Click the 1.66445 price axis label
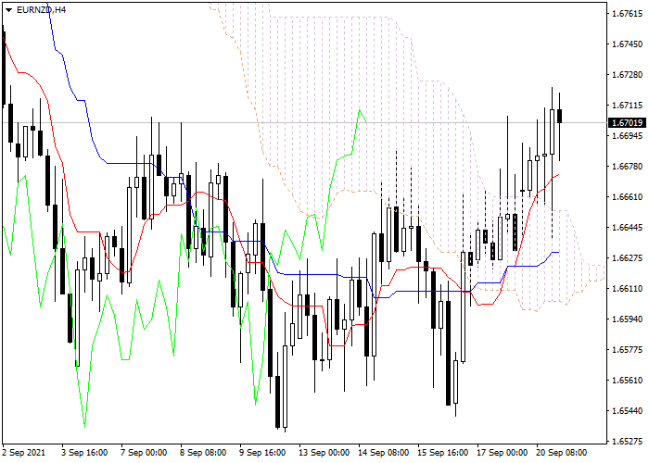The height and width of the screenshot is (463, 649). (627, 228)
